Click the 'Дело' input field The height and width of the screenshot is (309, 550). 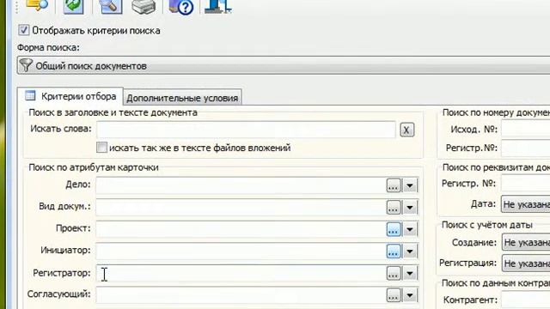[241, 185]
